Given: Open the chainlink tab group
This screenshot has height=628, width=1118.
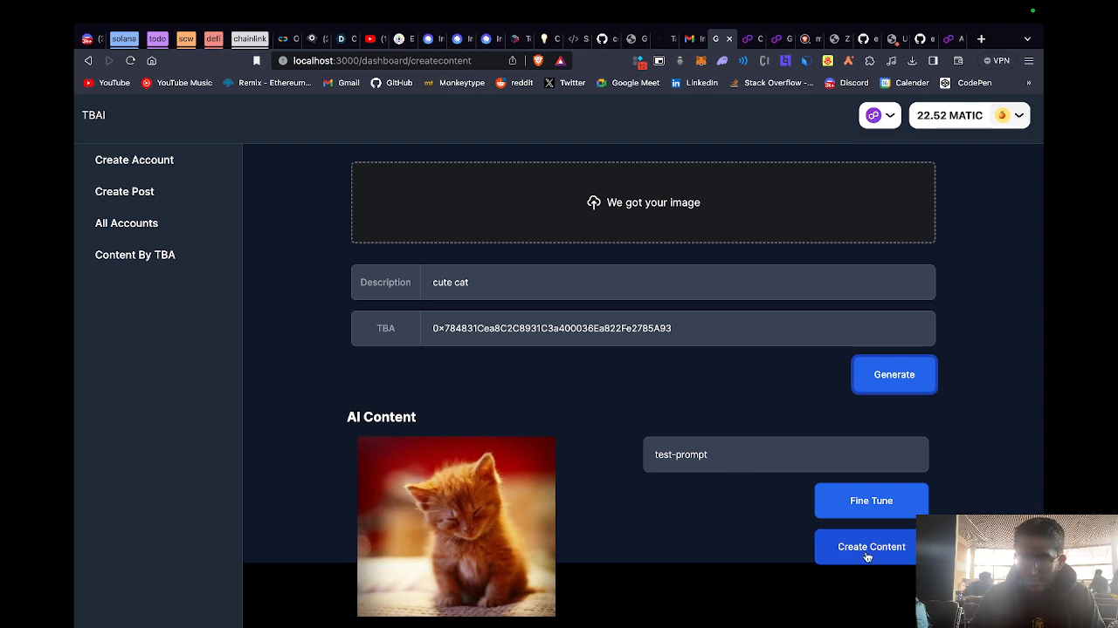Looking at the screenshot, I should [250, 38].
